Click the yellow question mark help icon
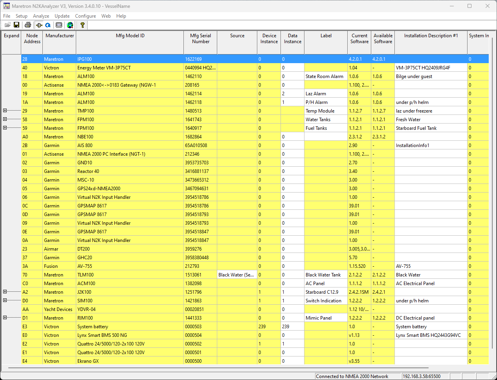497x380 pixels. [82, 25]
